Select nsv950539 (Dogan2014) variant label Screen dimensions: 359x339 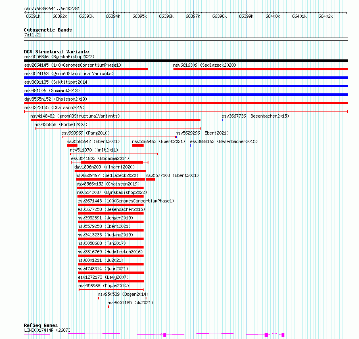(x=123, y=294)
